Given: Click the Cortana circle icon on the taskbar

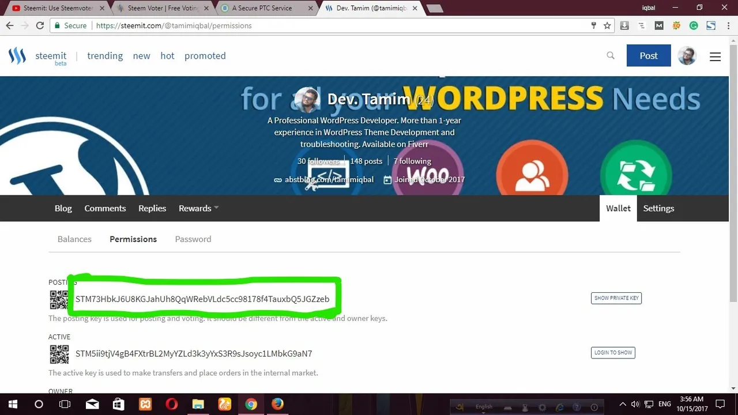Looking at the screenshot, I should click(x=39, y=404).
